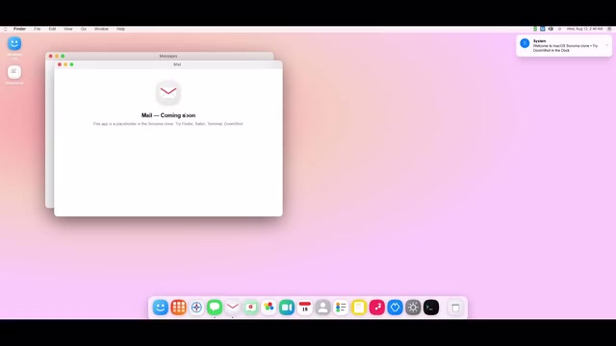Screen dimensions: 616x346
Task: Click the blue System notification icon
Action: point(525,43)
